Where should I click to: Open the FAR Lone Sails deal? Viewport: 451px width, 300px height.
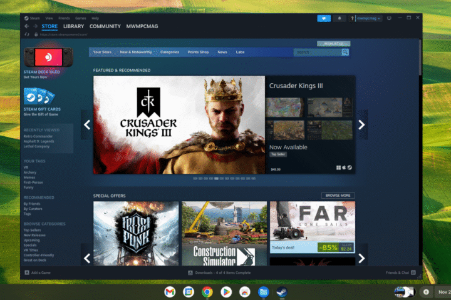[x=313, y=227]
